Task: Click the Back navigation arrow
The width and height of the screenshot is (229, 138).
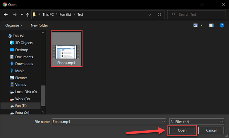Action: 6,15
